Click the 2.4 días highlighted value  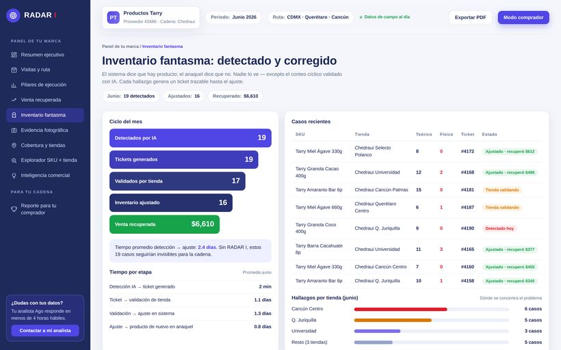coord(207,247)
